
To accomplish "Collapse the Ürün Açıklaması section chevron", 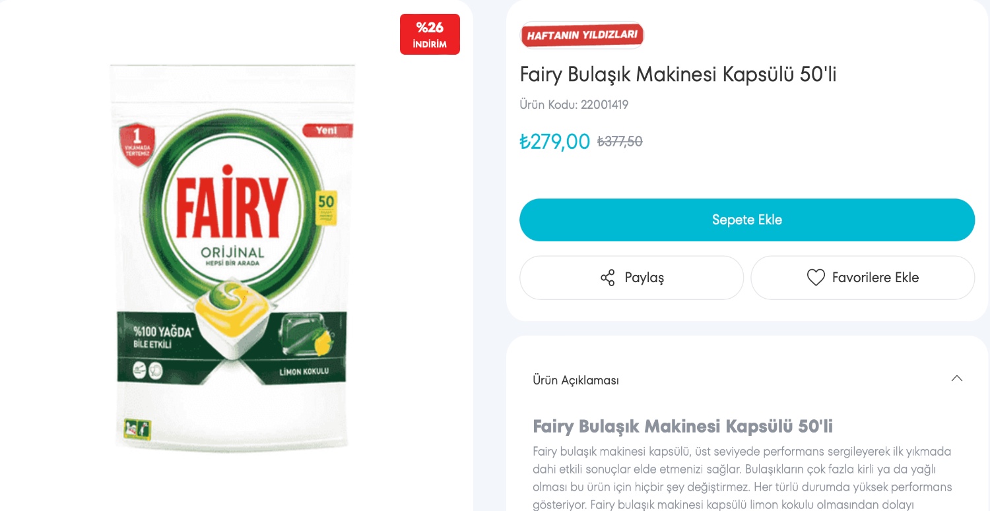I will (956, 379).
